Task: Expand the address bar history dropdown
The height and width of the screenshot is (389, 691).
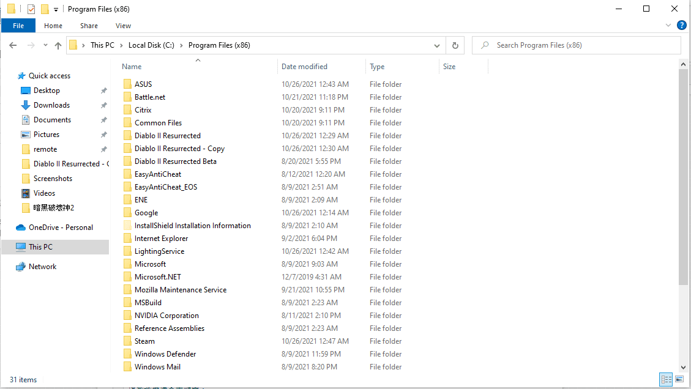Action: pyautogui.click(x=437, y=45)
